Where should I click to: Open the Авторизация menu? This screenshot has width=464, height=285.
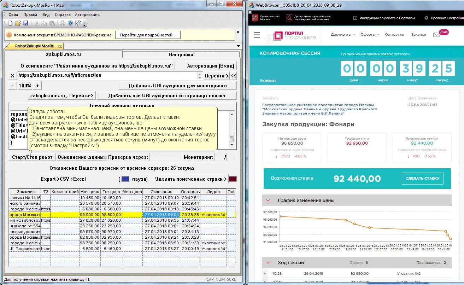coord(87,14)
